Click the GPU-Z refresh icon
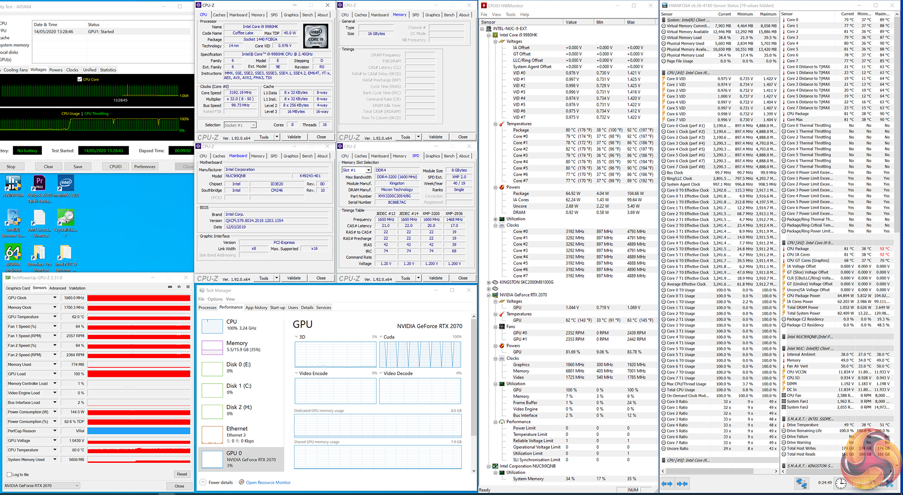Viewport: 903px width, 495px height. pyautogui.click(x=179, y=287)
